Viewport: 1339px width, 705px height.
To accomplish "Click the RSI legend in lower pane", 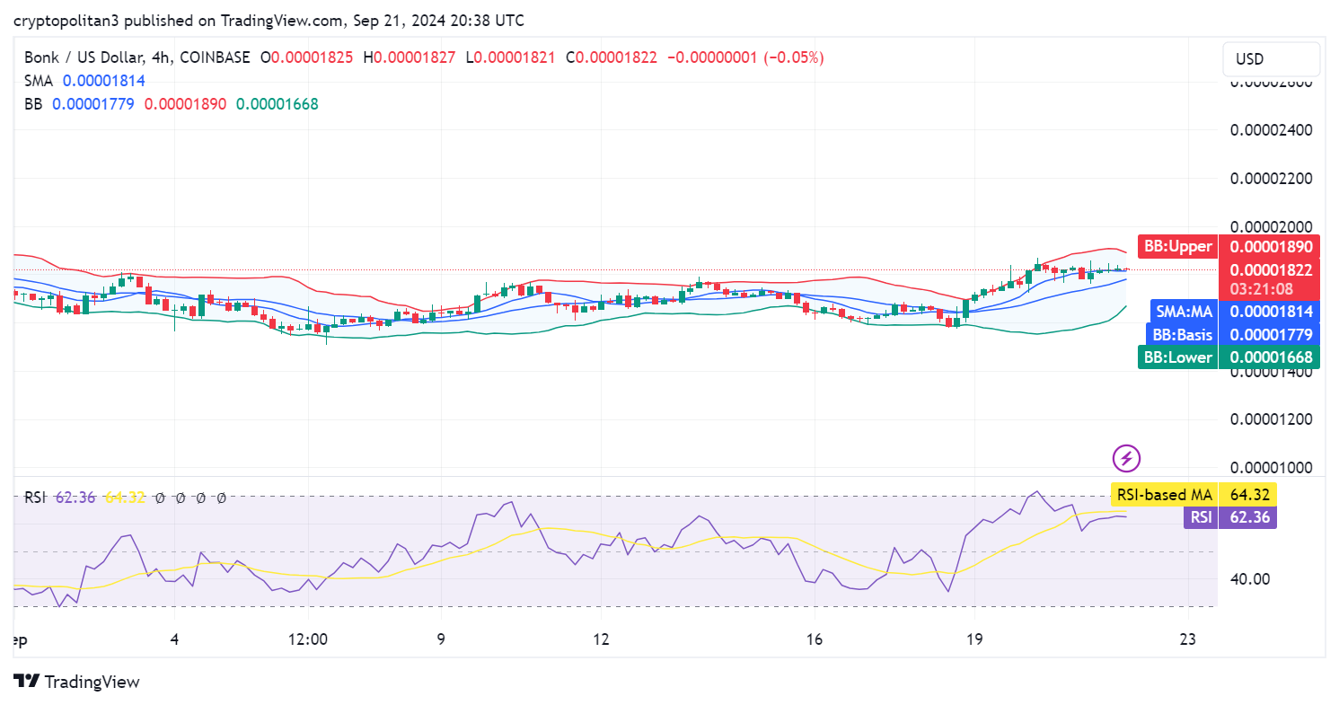I will [35, 498].
